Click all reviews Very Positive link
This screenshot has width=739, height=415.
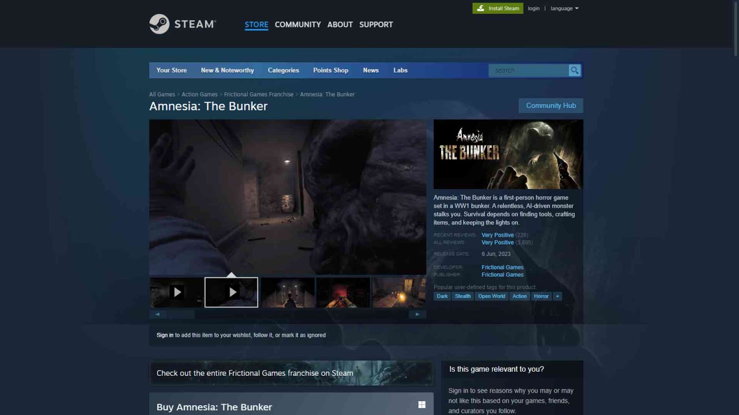[x=497, y=243]
